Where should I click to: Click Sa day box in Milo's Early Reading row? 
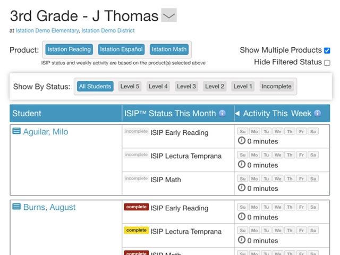pos(313,131)
